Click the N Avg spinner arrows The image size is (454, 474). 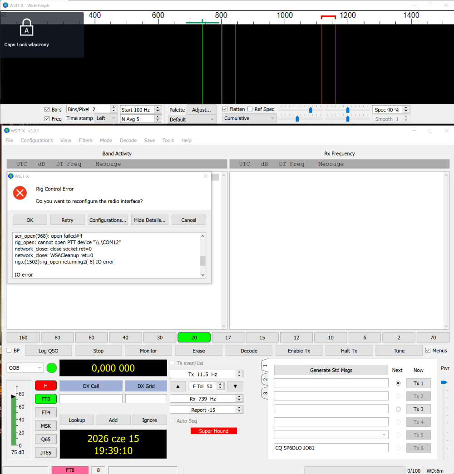pyautogui.click(x=158, y=119)
